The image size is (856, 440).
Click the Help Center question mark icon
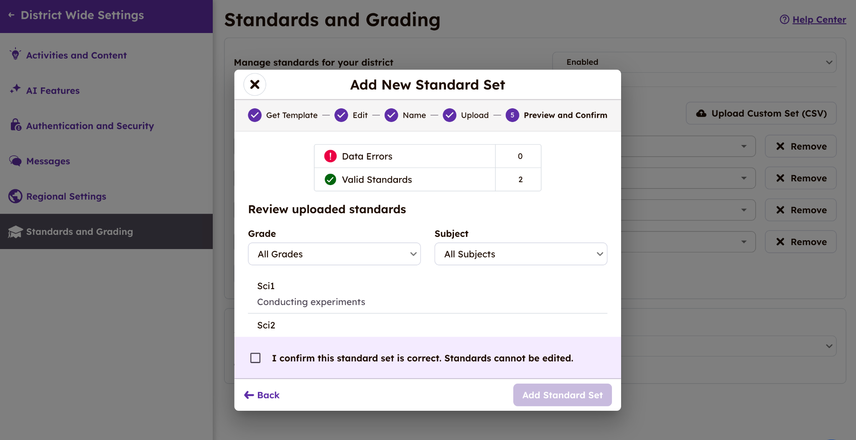click(784, 20)
